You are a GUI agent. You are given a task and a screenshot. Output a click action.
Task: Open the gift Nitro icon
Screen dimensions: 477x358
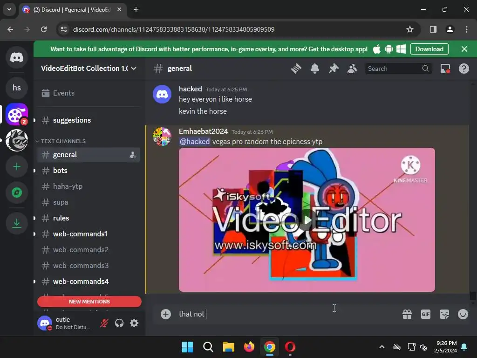click(407, 314)
